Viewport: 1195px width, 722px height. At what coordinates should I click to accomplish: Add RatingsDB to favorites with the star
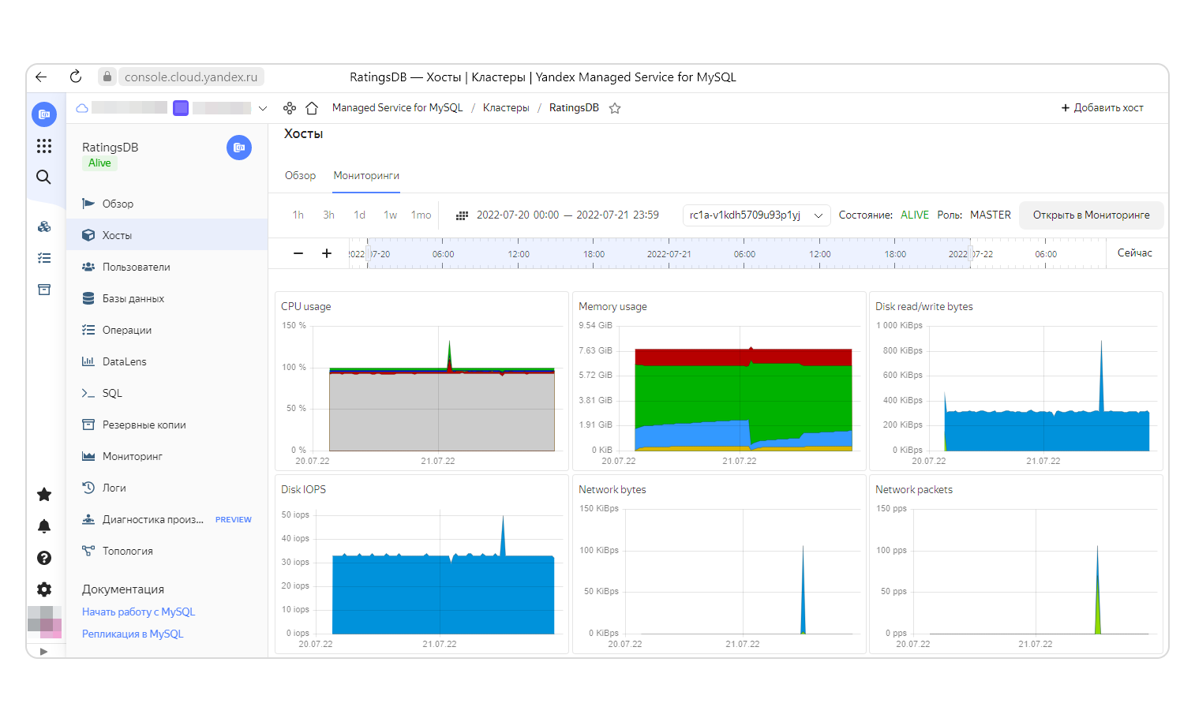click(615, 108)
